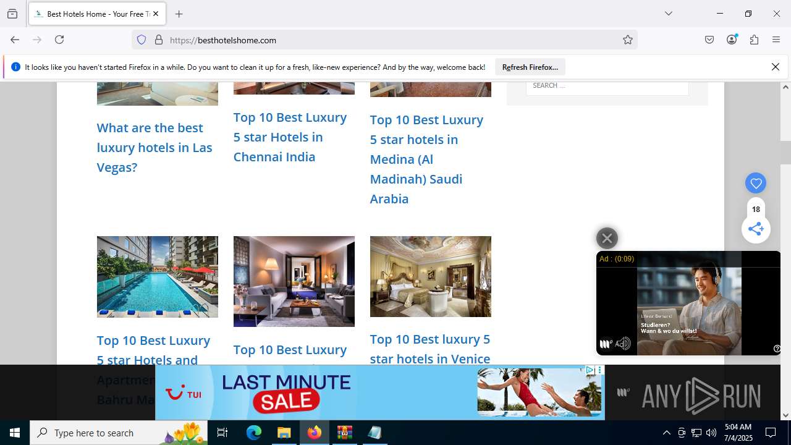Close the floating video ad
Image resolution: width=791 pixels, height=445 pixels.
[607, 238]
